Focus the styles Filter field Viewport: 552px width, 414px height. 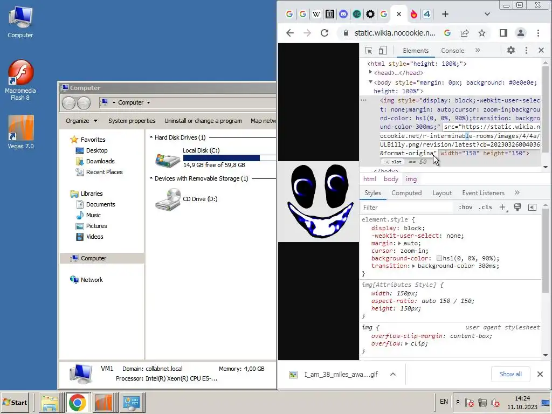408,208
